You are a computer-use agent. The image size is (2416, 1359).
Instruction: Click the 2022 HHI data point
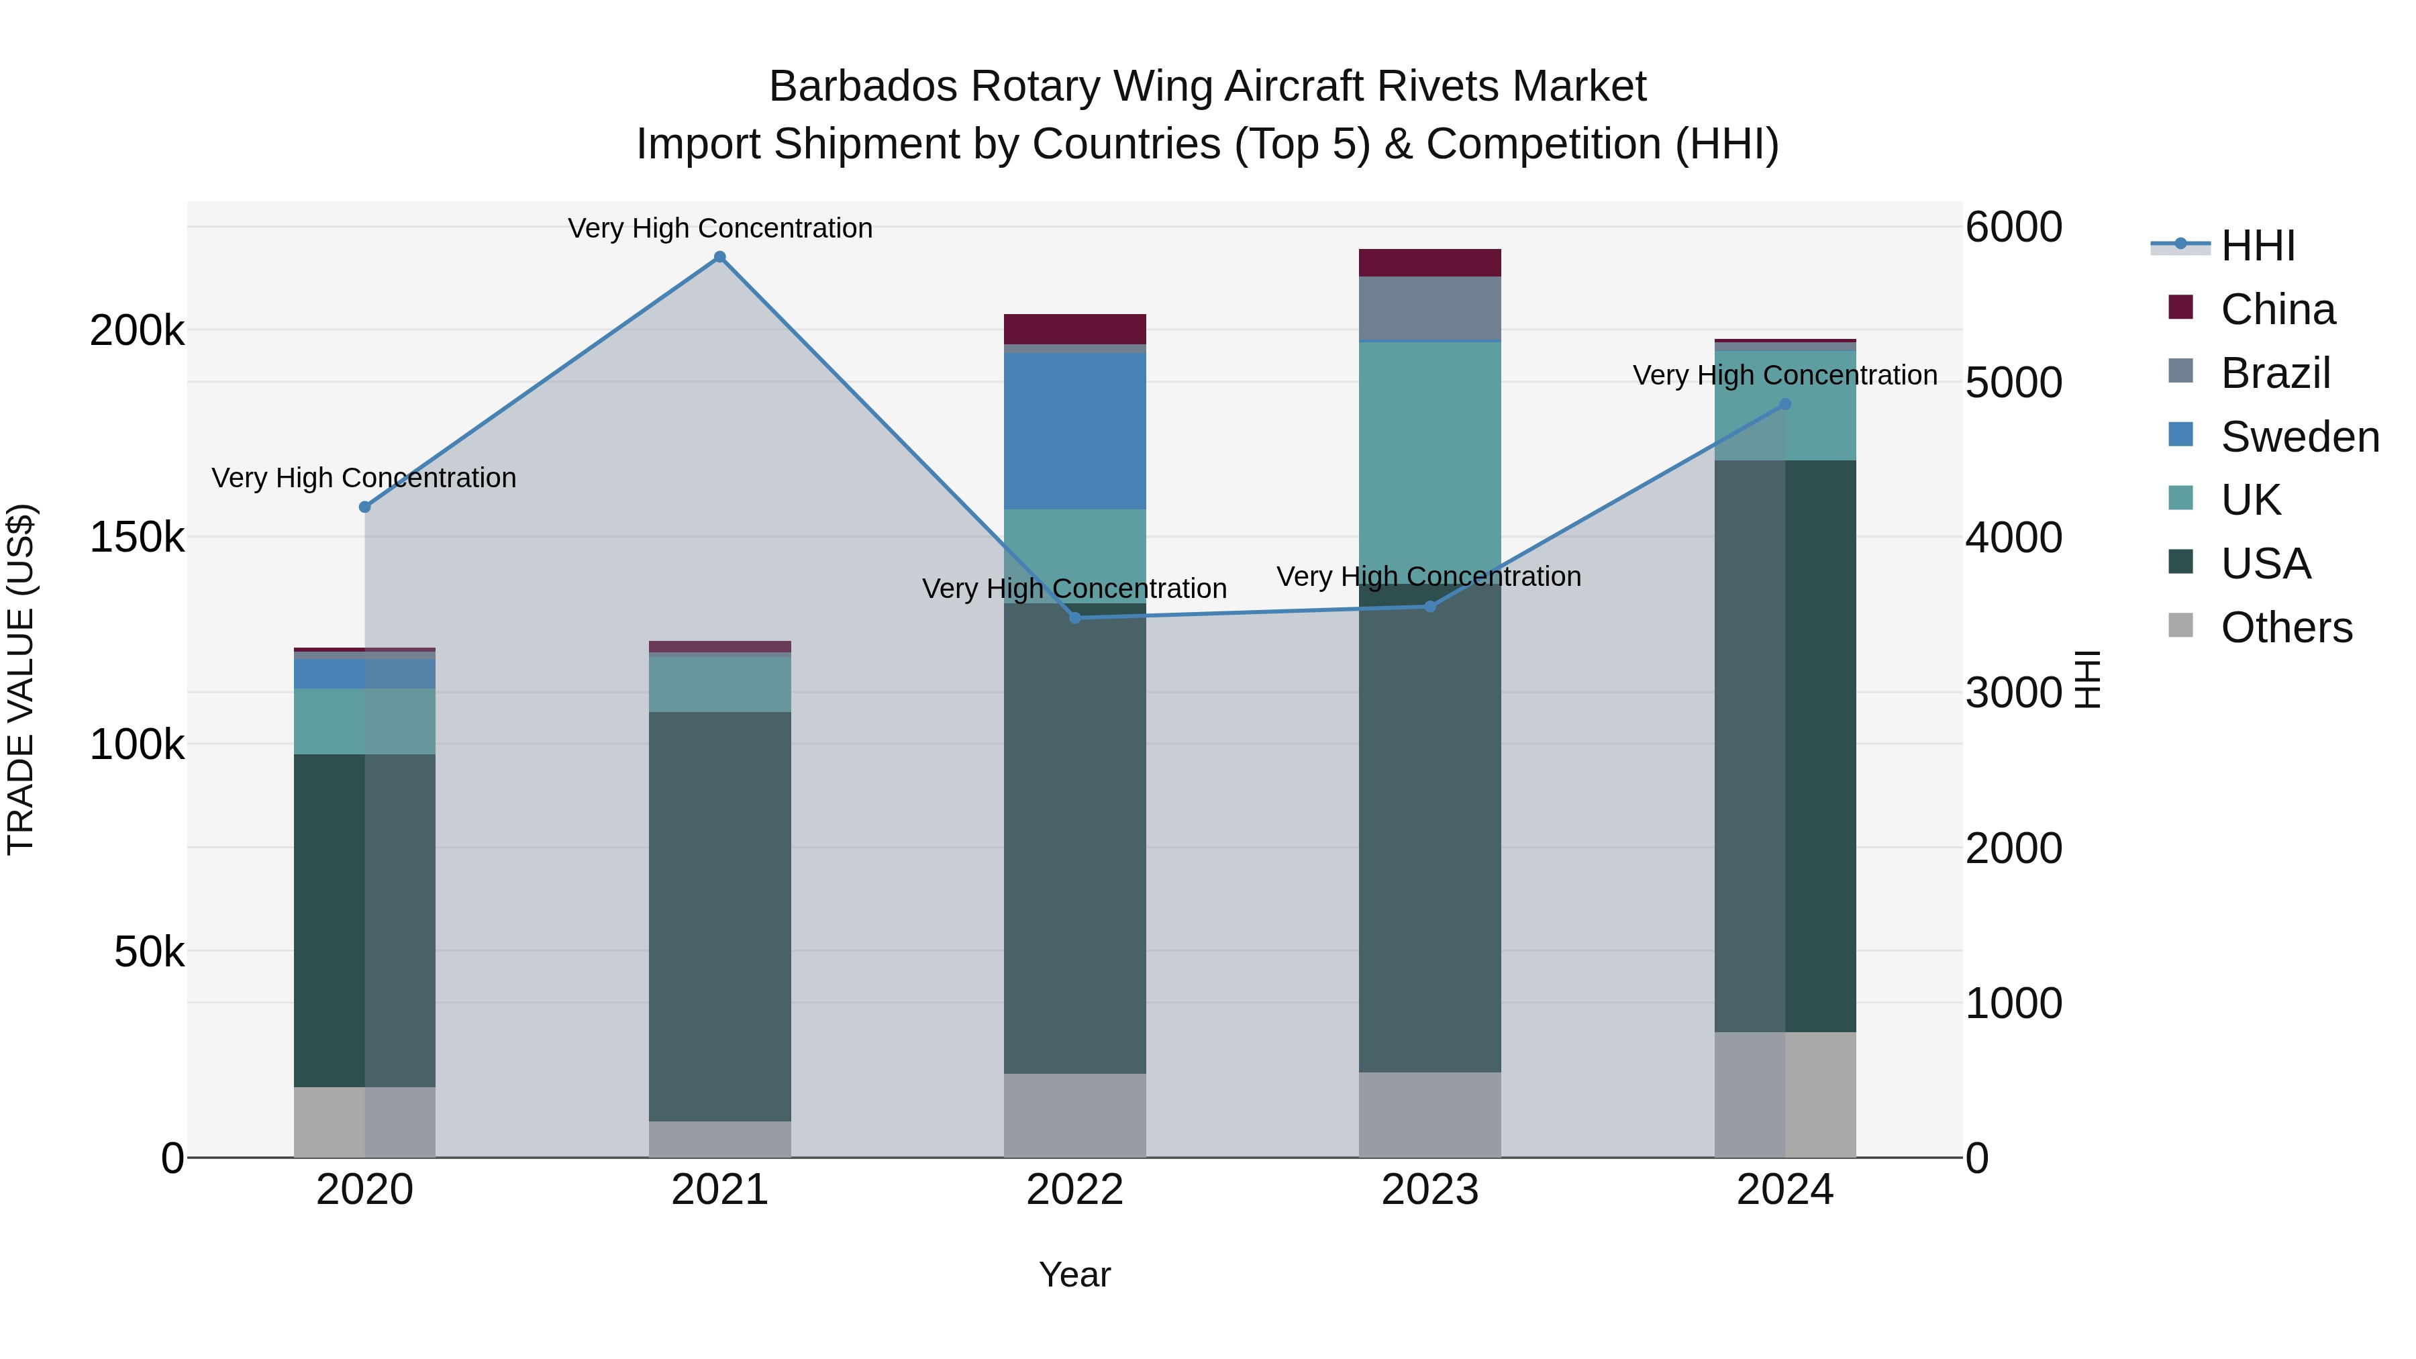[1075, 618]
